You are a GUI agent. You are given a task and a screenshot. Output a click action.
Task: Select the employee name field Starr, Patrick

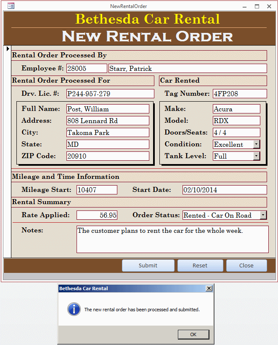(x=188, y=68)
